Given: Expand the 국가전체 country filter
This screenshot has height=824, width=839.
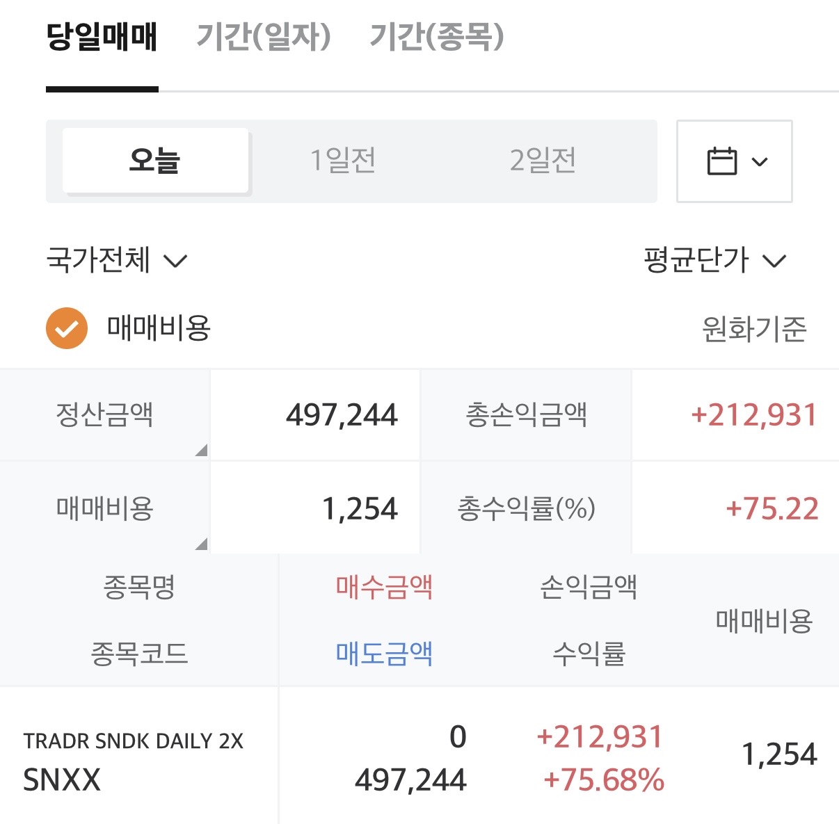Looking at the screenshot, I should click(x=116, y=261).
